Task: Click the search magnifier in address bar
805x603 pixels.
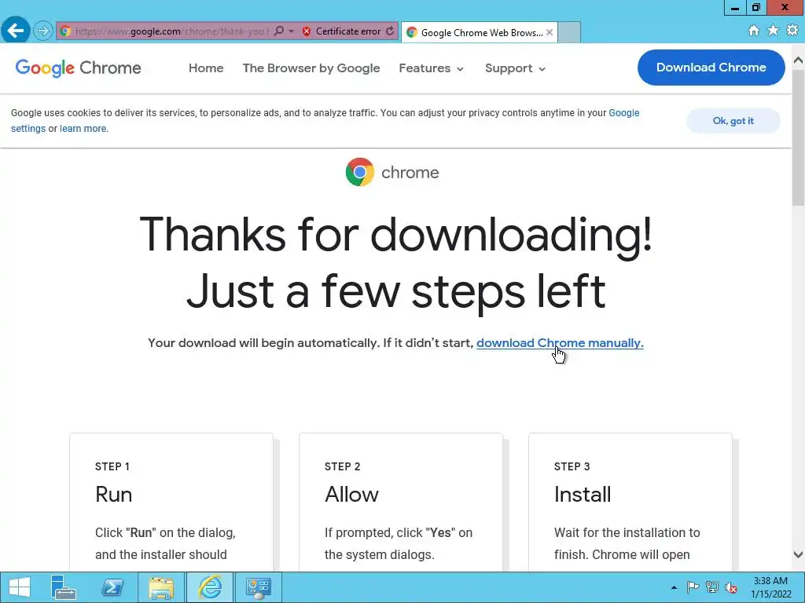Action: tap(278, 31)
